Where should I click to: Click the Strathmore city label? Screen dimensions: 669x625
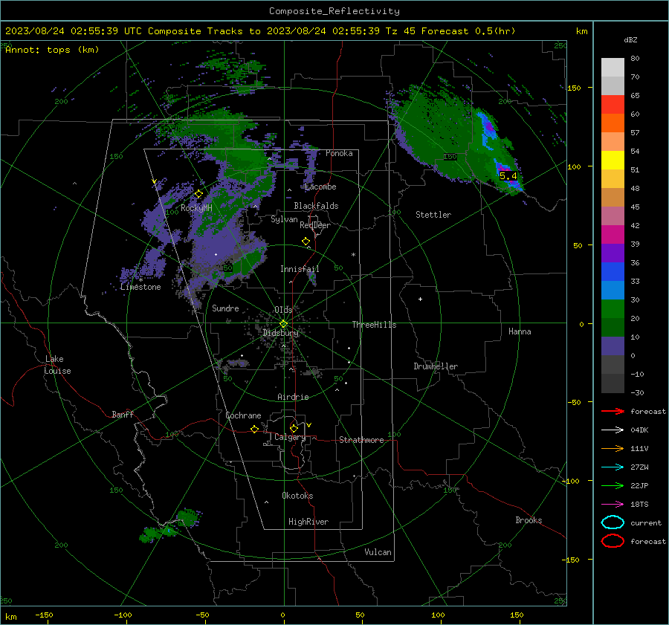pos(361,440)
